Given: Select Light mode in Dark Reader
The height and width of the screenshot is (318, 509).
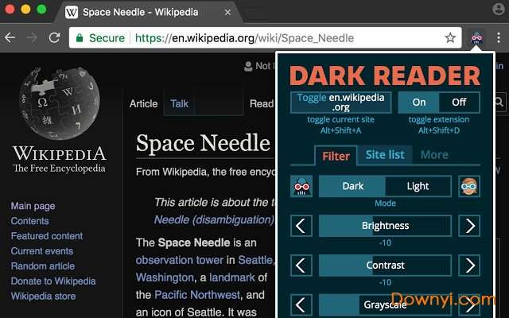Looking at the screenshot, I should click(x=418, y=187).
